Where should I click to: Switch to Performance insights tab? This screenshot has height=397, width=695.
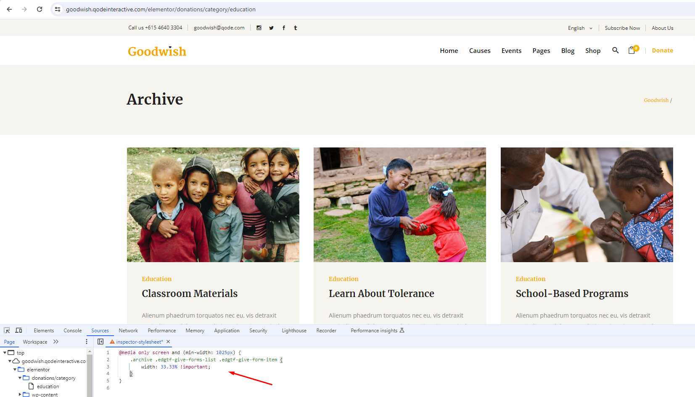pos(377,331)
